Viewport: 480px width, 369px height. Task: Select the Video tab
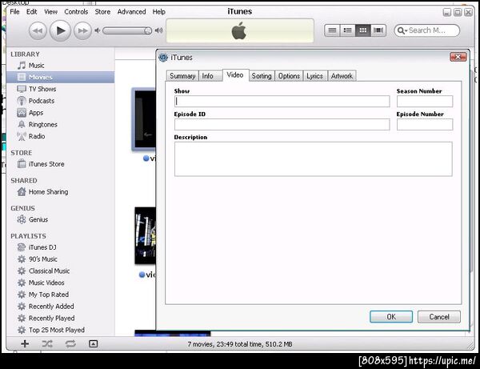235,75
